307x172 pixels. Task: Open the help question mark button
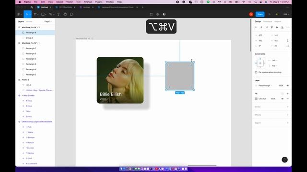pos(284,160)
